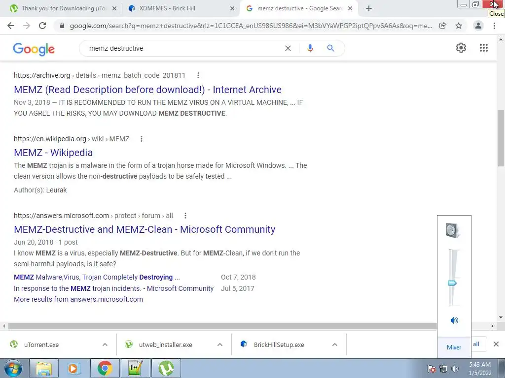The height and width of the screenshot is (378, 505).
Task: Go to Google home via logo
Action: [x=34, y=49]
